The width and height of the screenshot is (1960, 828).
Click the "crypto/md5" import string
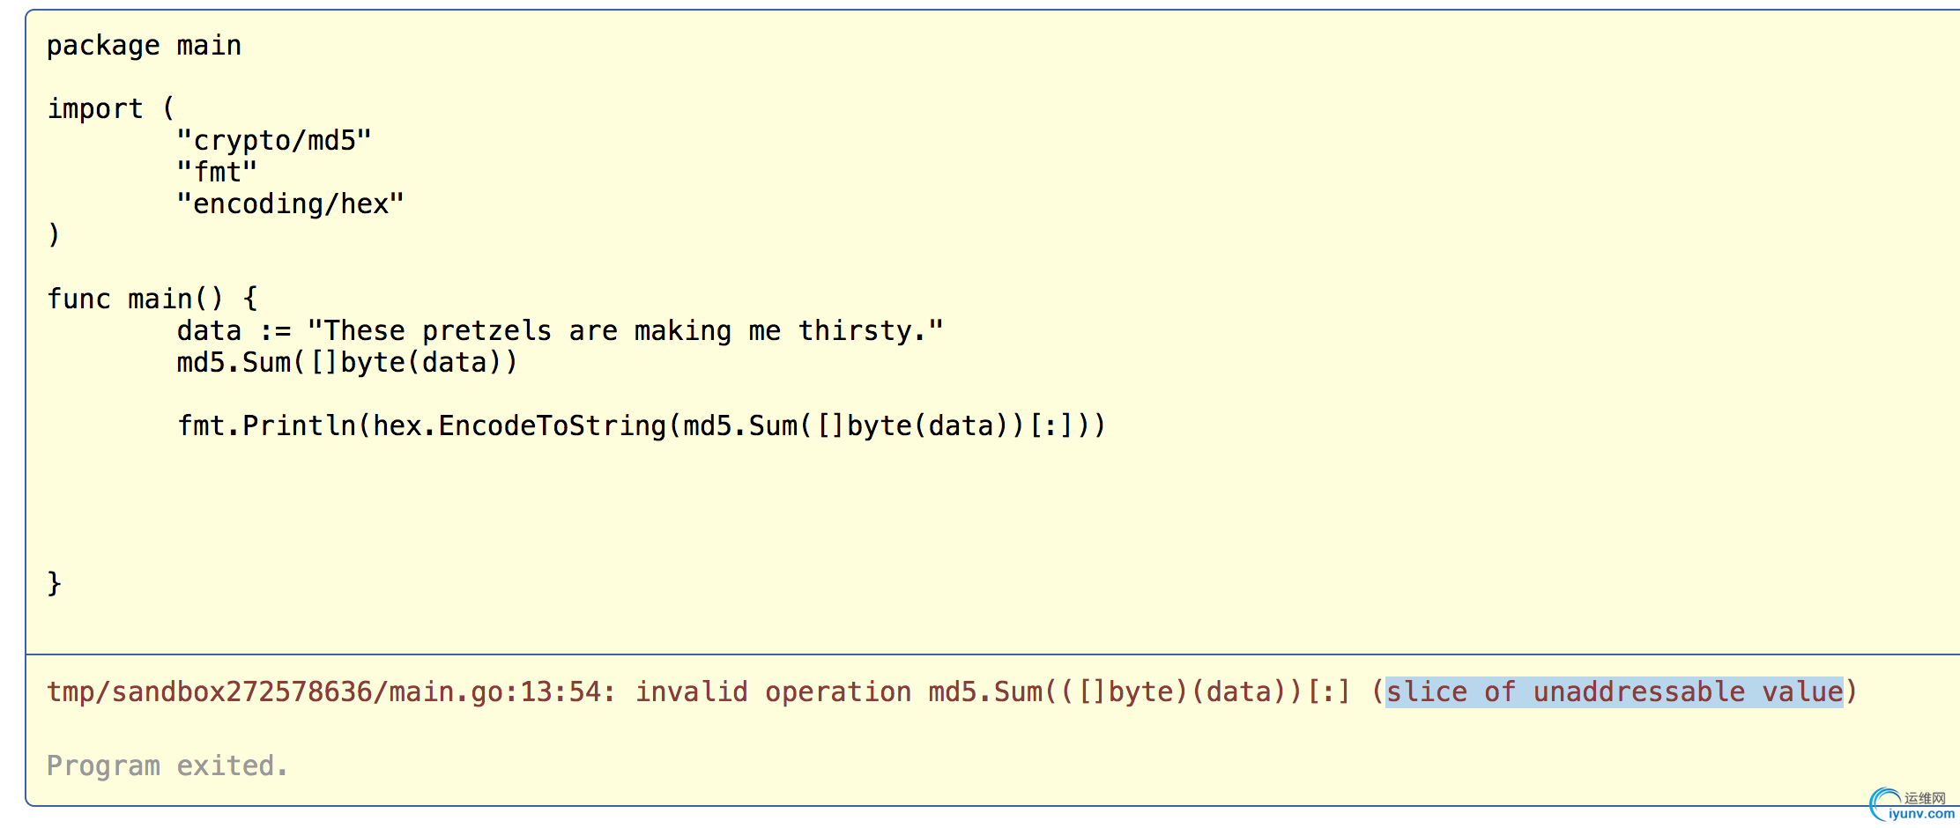click(274, 141)
